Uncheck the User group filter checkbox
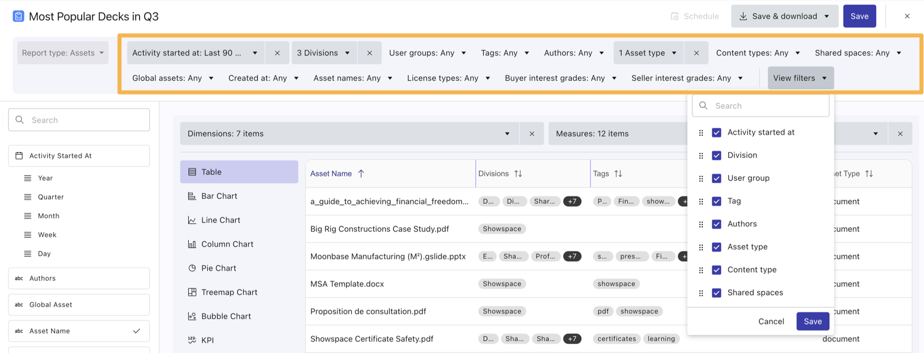Image resolution: width=924 pixels, height=353 pixels. [x=716, y=178]
